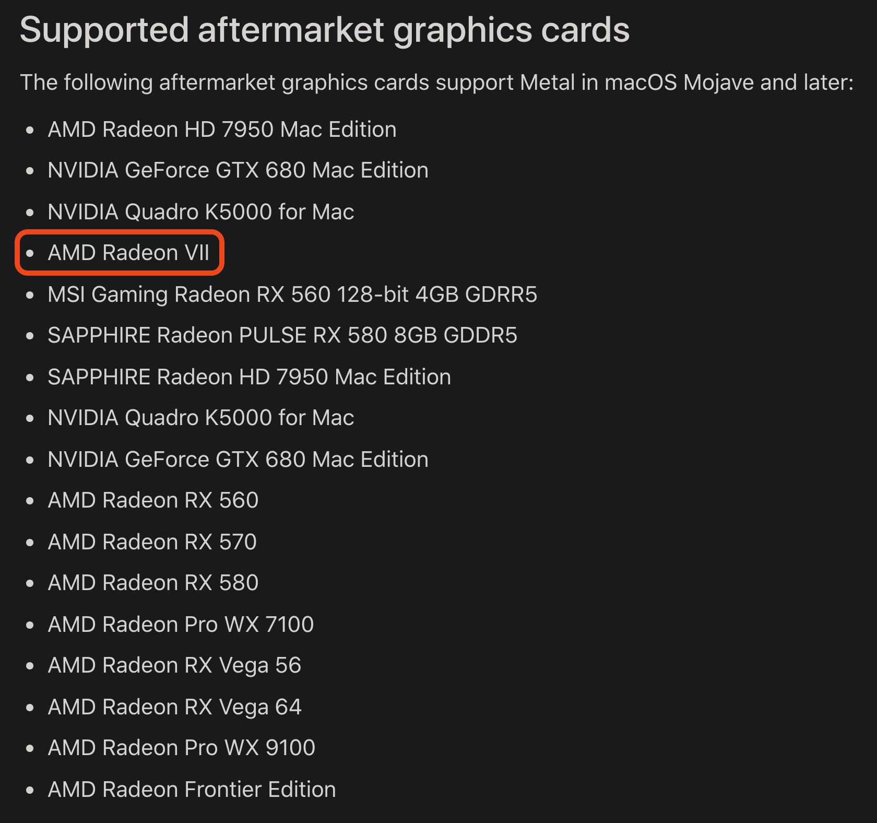Click the Supported aftermarket graphics cards heading
The width and height of the screenshot is (877, 823).
pyautogui.click(x=325, y=30)
